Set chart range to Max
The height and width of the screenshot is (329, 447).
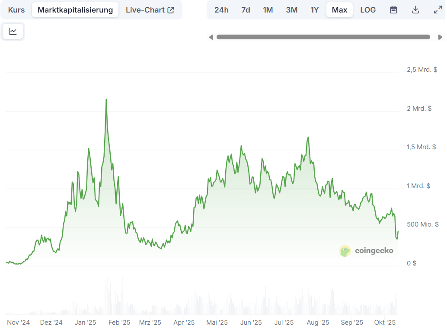339,10
